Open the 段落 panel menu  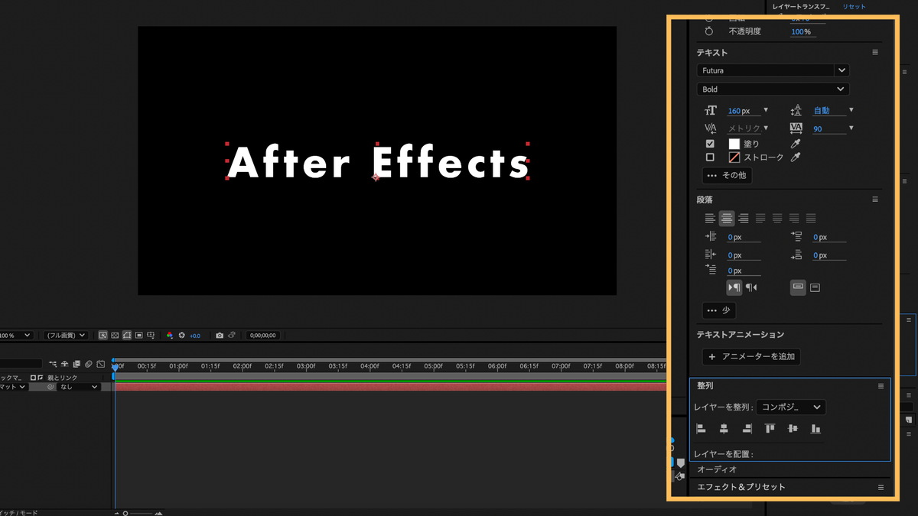pyautogui.click(x=875, y=200)
